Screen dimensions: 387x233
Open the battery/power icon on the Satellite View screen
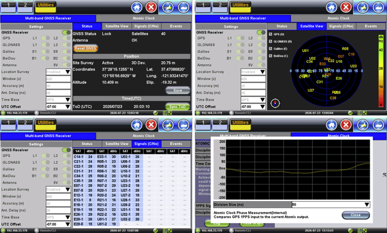(x=363, y=7)
